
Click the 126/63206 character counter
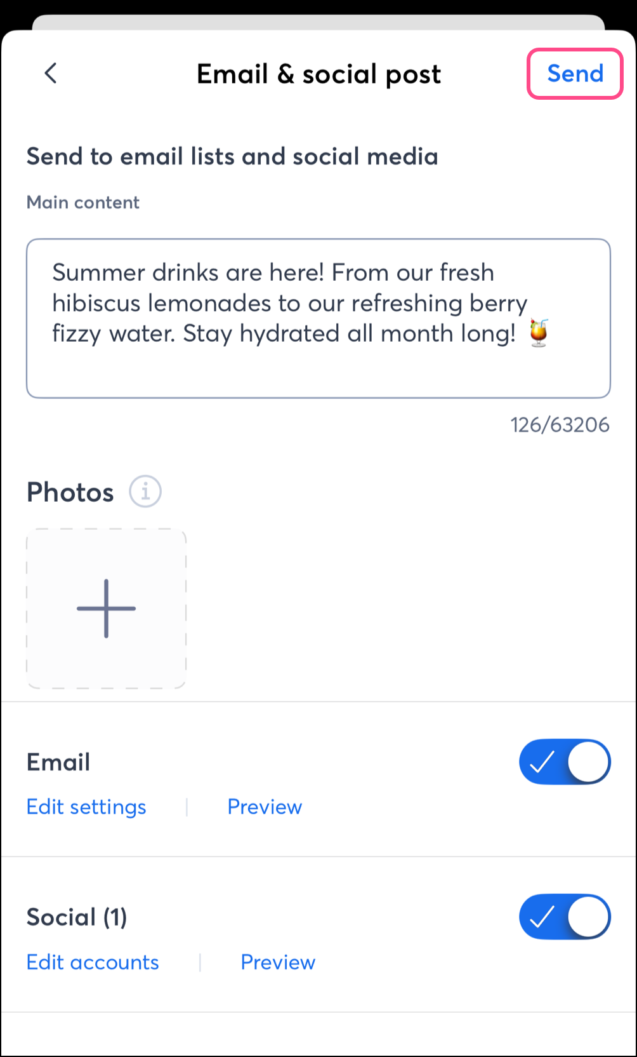pyautogui.click(x=560, y=425)
